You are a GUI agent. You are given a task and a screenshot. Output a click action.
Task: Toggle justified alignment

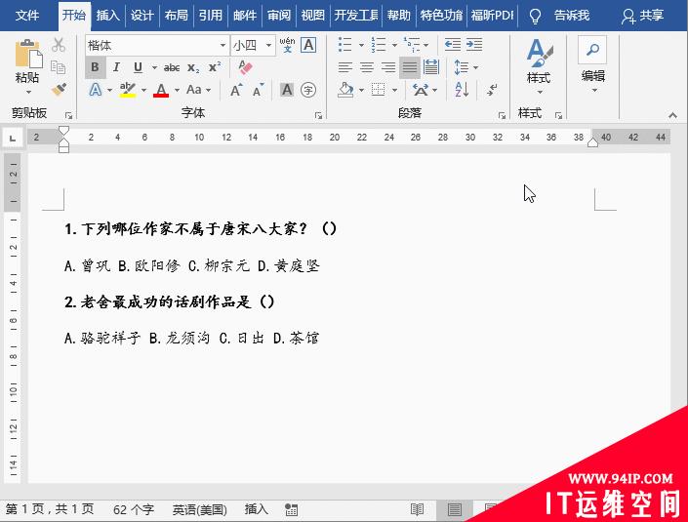pos(409,67)
